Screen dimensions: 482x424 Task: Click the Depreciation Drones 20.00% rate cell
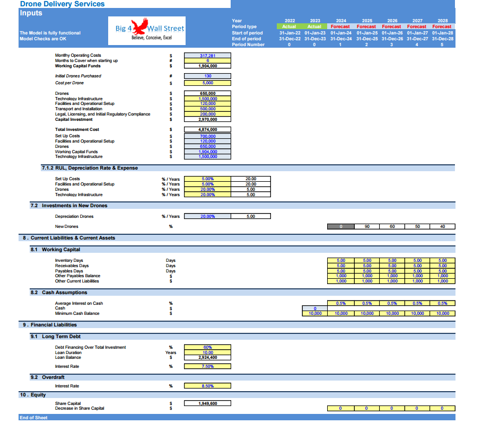click(207, 216)
